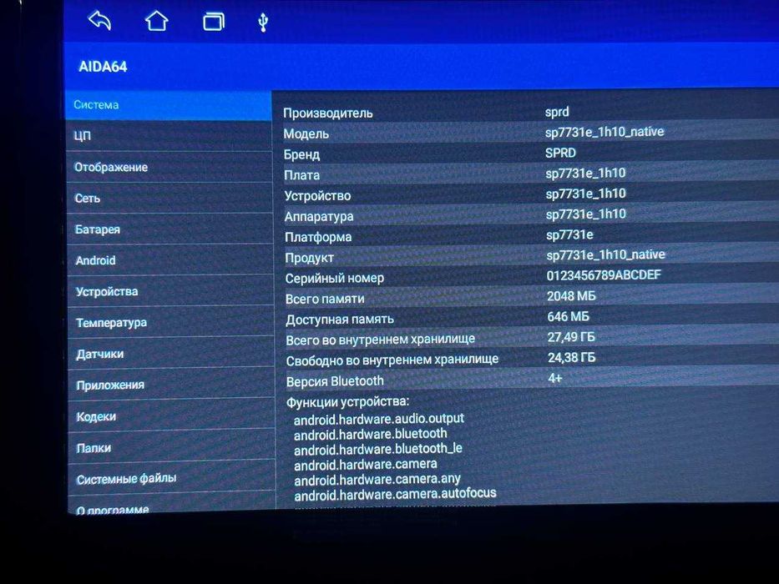Go to the Home screen icon
Screen dimensions: 779x584
click(156, 22)
